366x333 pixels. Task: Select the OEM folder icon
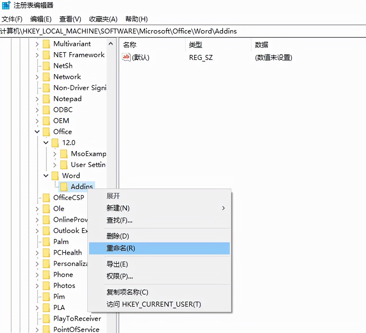tap(46, 121)
